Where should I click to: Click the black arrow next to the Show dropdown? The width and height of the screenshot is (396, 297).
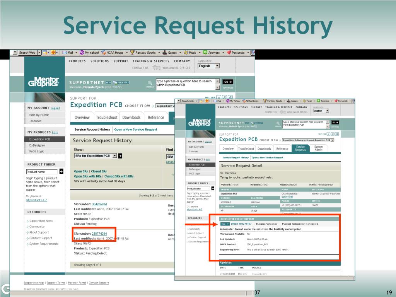point(120,156)
